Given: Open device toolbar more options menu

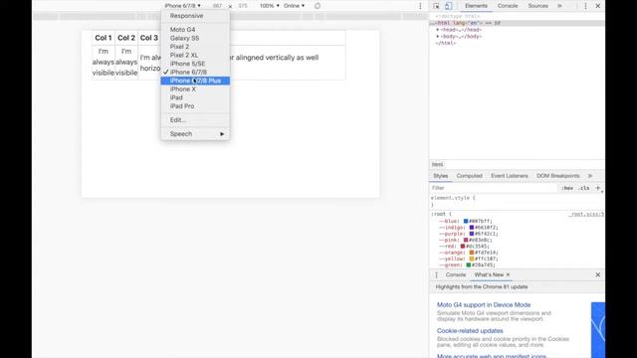Looking at the screenshot, I should pyautogui.click(x=420, y=6).
